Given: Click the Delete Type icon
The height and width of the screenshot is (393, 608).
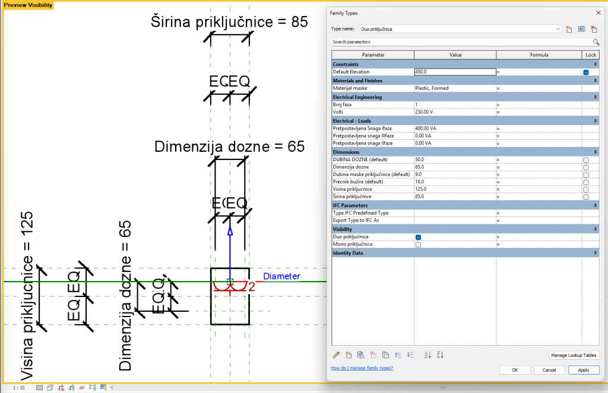Looking at the screenshot, I should pos(594,28).
